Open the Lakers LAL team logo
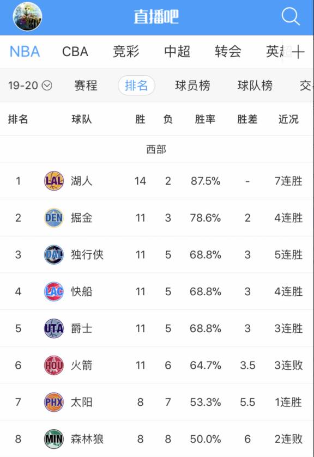 click(53, 181)
